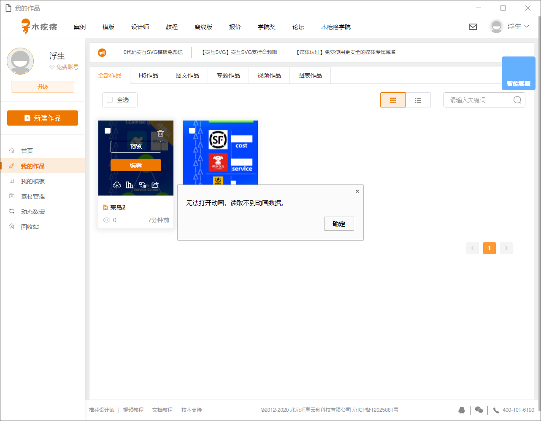Open 首页 in the sidebar
The height and width of the screenshot is (421, 541).
pos(43,151)
